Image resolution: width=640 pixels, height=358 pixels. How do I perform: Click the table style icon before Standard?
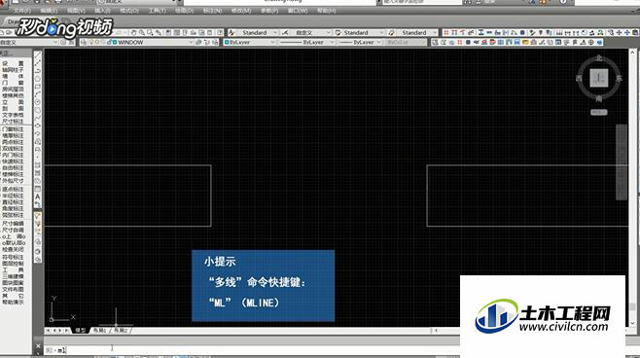point(338,32)
